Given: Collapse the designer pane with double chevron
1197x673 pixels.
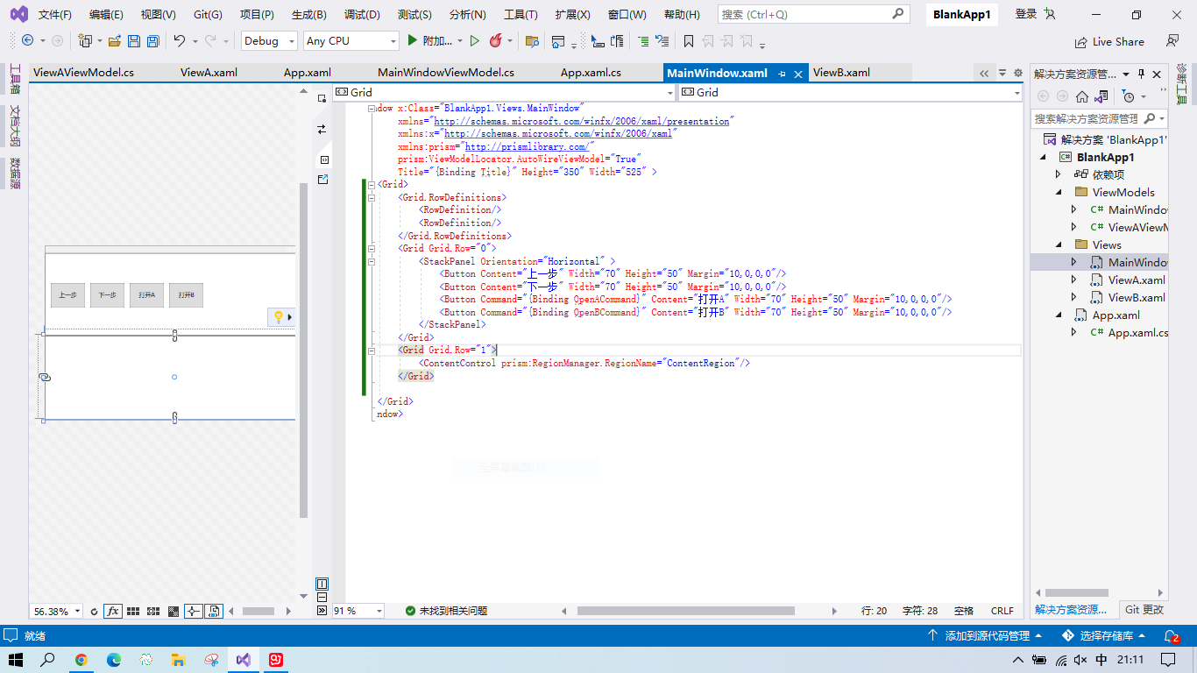Looking at the screenshot, I should click(322, 611).
